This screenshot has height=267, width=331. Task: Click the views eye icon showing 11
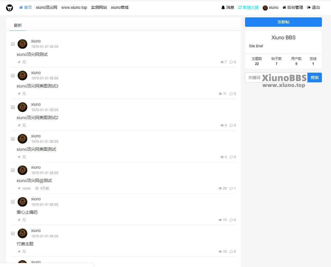coord(220,94)
